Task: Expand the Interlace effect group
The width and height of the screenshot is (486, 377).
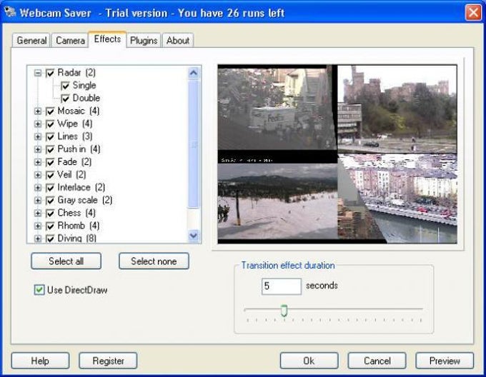Action: pyautogui.click(x=38, y=188)
